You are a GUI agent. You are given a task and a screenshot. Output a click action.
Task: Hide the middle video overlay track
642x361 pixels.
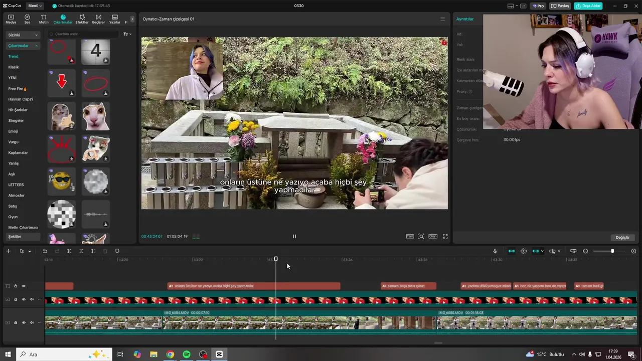coord(24,300)
